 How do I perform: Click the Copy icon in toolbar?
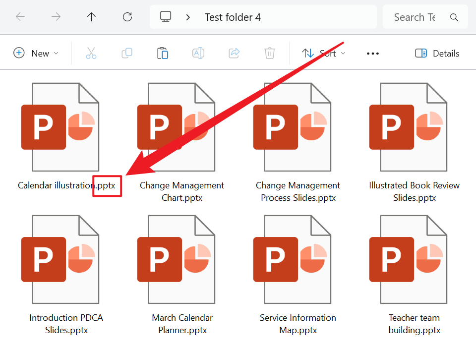pyautogui.click(x=127, y=53)
